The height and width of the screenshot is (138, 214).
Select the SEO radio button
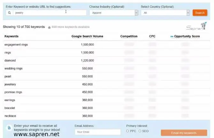point(140,131)
